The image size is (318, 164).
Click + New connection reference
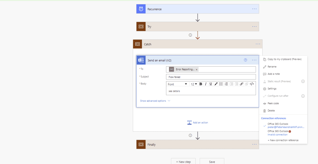(283, 140)
